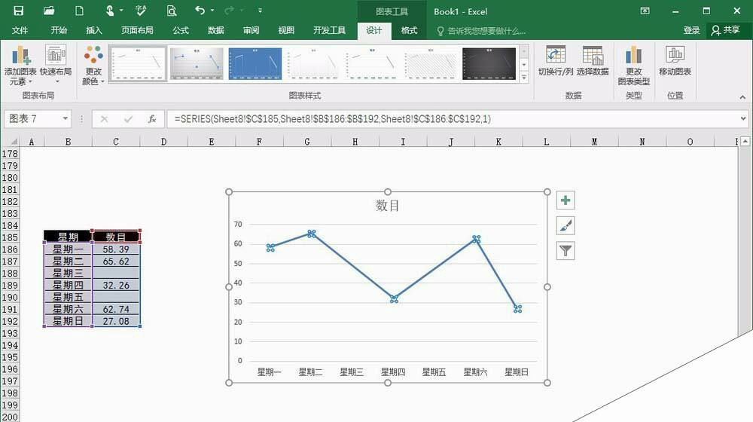Viewport: 753px width, 422px height.
Task: Open the Undo history dropdown arrow
Action: pyautogui.click(x=212, y=10)
